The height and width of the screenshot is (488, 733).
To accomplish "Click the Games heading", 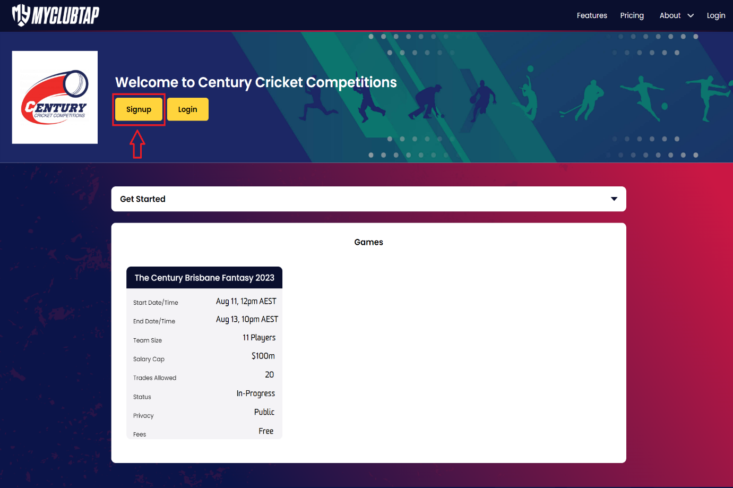I will [x=368, y=242].
